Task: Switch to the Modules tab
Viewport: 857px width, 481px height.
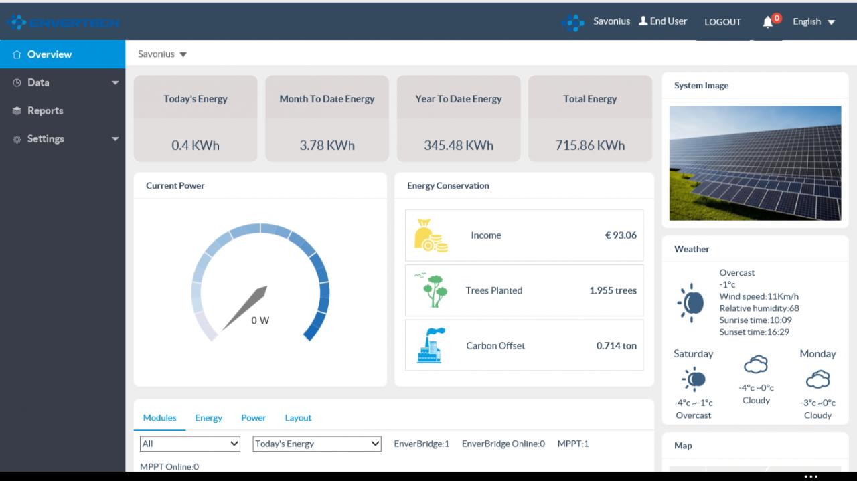Action: 159,418
